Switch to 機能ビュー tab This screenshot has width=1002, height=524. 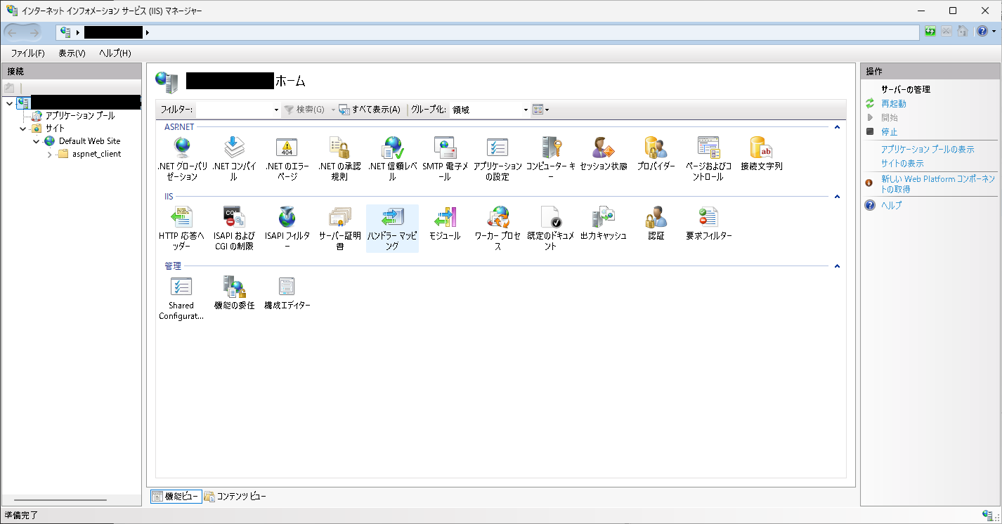(x=176, y=497)
